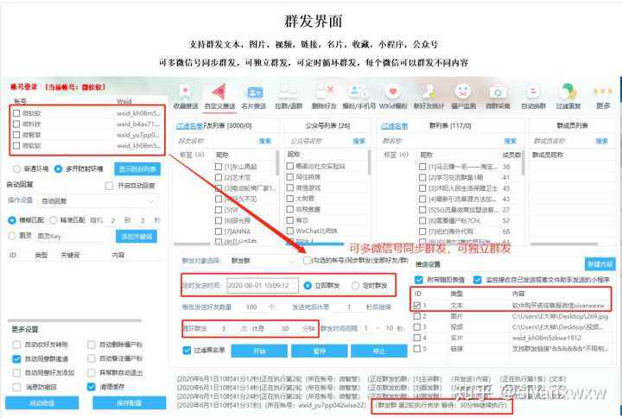This screenshot has width=622, height=418.
Task: Select the 普通环境 radio option
Action: pos(16,169)
